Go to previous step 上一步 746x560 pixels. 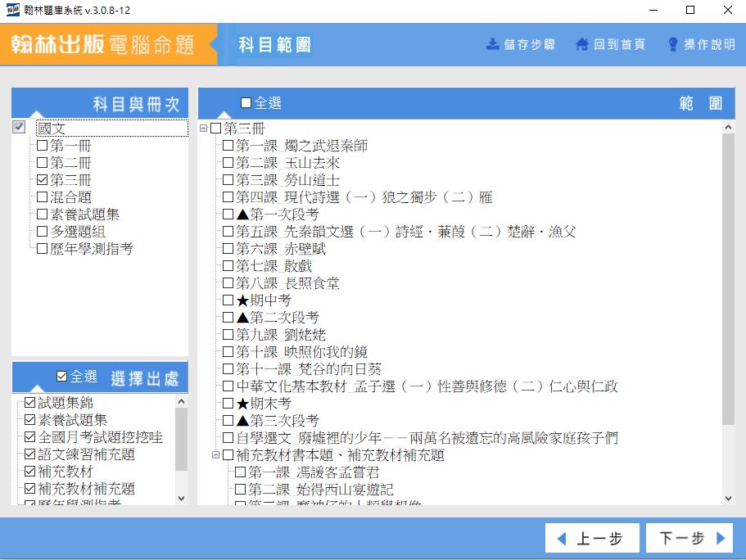pos(592,538)
